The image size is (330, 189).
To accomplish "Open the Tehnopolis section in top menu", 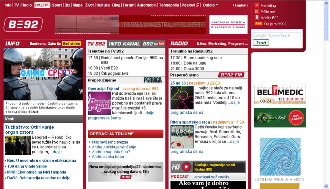I will point(169,5).
